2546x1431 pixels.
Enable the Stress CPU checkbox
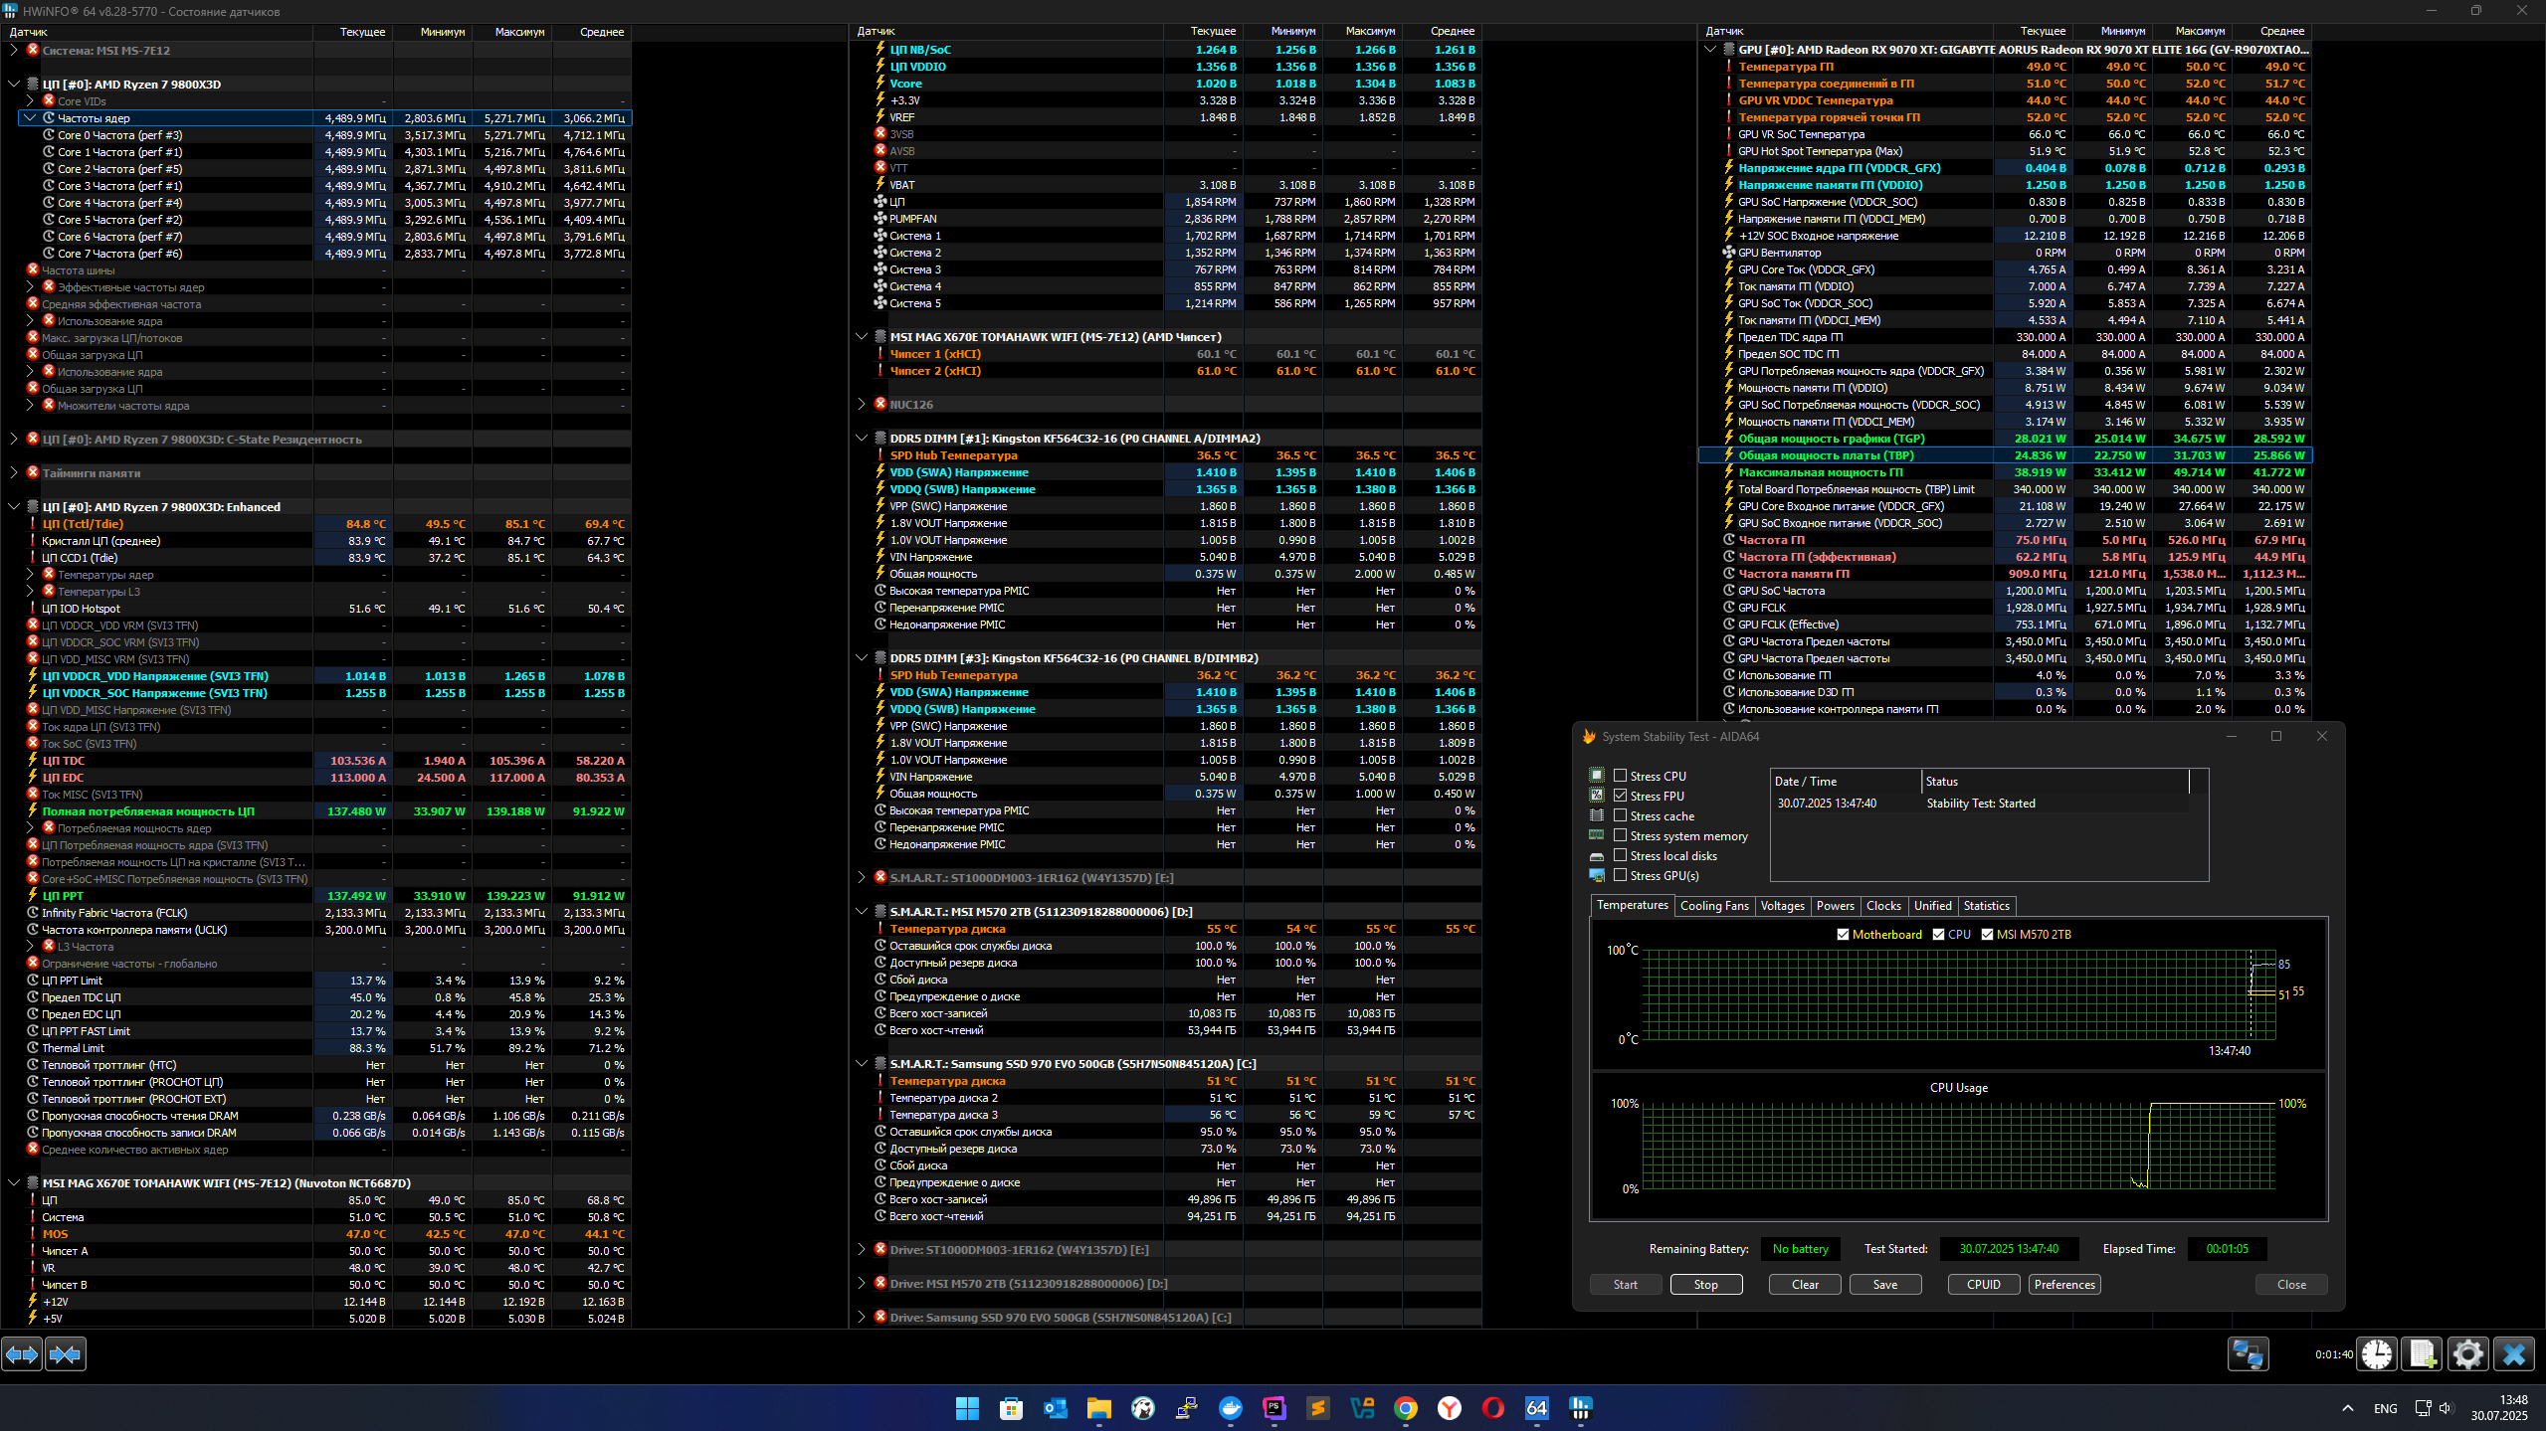(x=1620, y=776)
